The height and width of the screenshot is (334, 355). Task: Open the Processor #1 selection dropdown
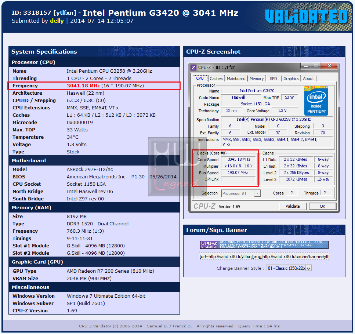click(x=241, y=193)
